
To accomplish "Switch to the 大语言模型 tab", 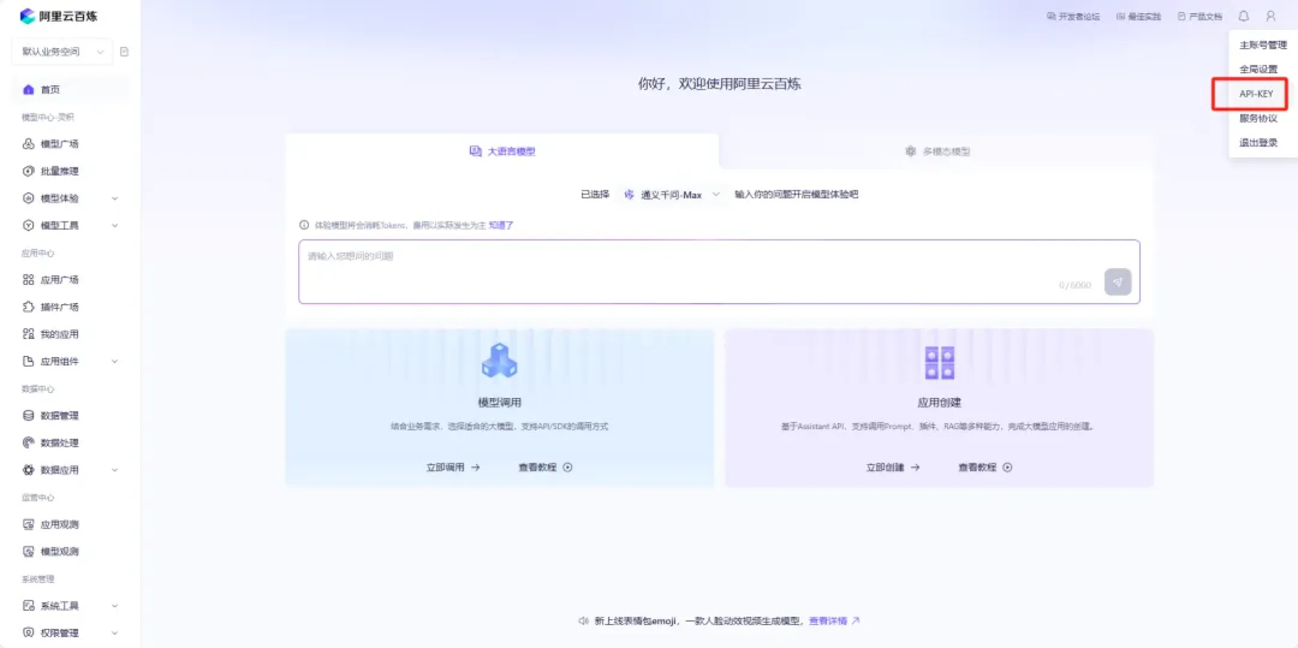I will coord(502,151).
